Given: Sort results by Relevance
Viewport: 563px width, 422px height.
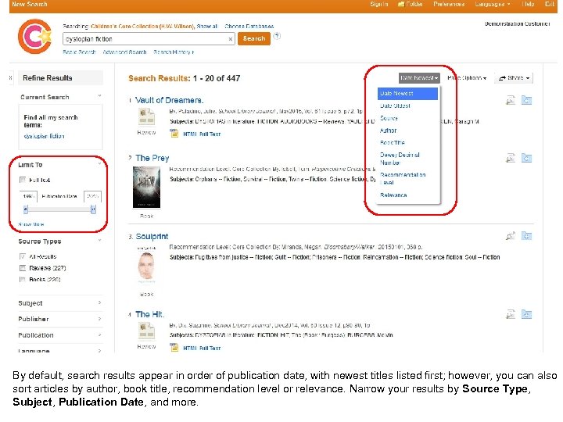Looking at the screenshot, I should (x=393, y=195).
